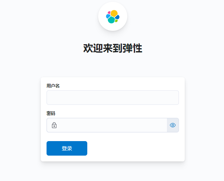Click the pink blob in Elastic logo
This screenshot has width=224, height=181.
click(109, 13)
